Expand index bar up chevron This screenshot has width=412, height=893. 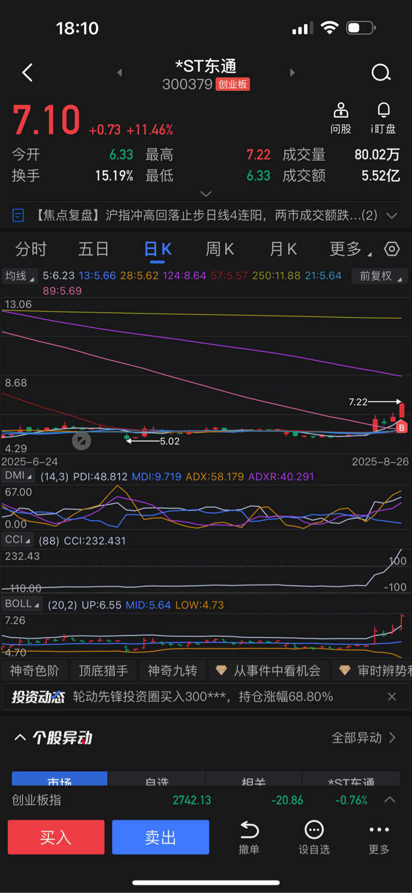pos(390,800)
